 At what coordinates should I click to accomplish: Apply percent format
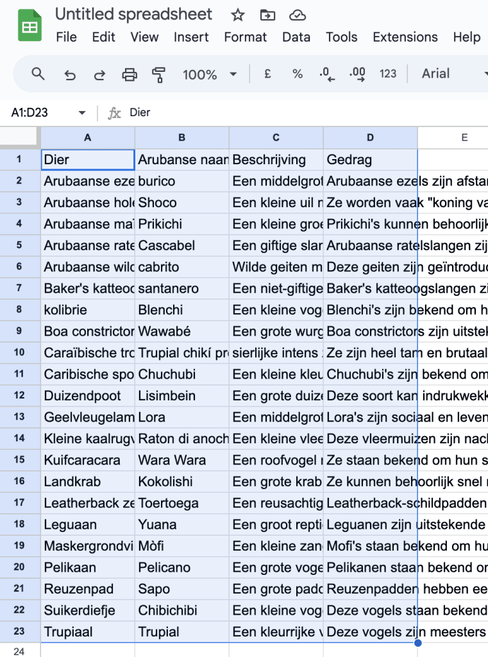298,74
